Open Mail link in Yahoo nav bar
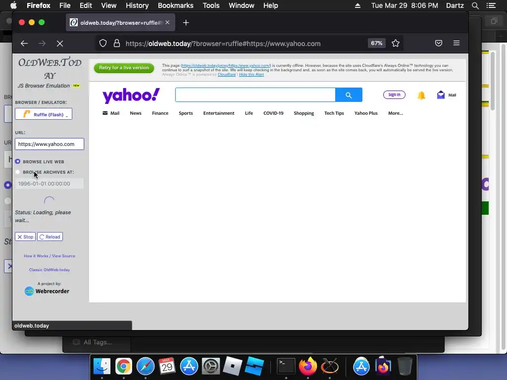The image size is (507, 380). coord(111,113)
